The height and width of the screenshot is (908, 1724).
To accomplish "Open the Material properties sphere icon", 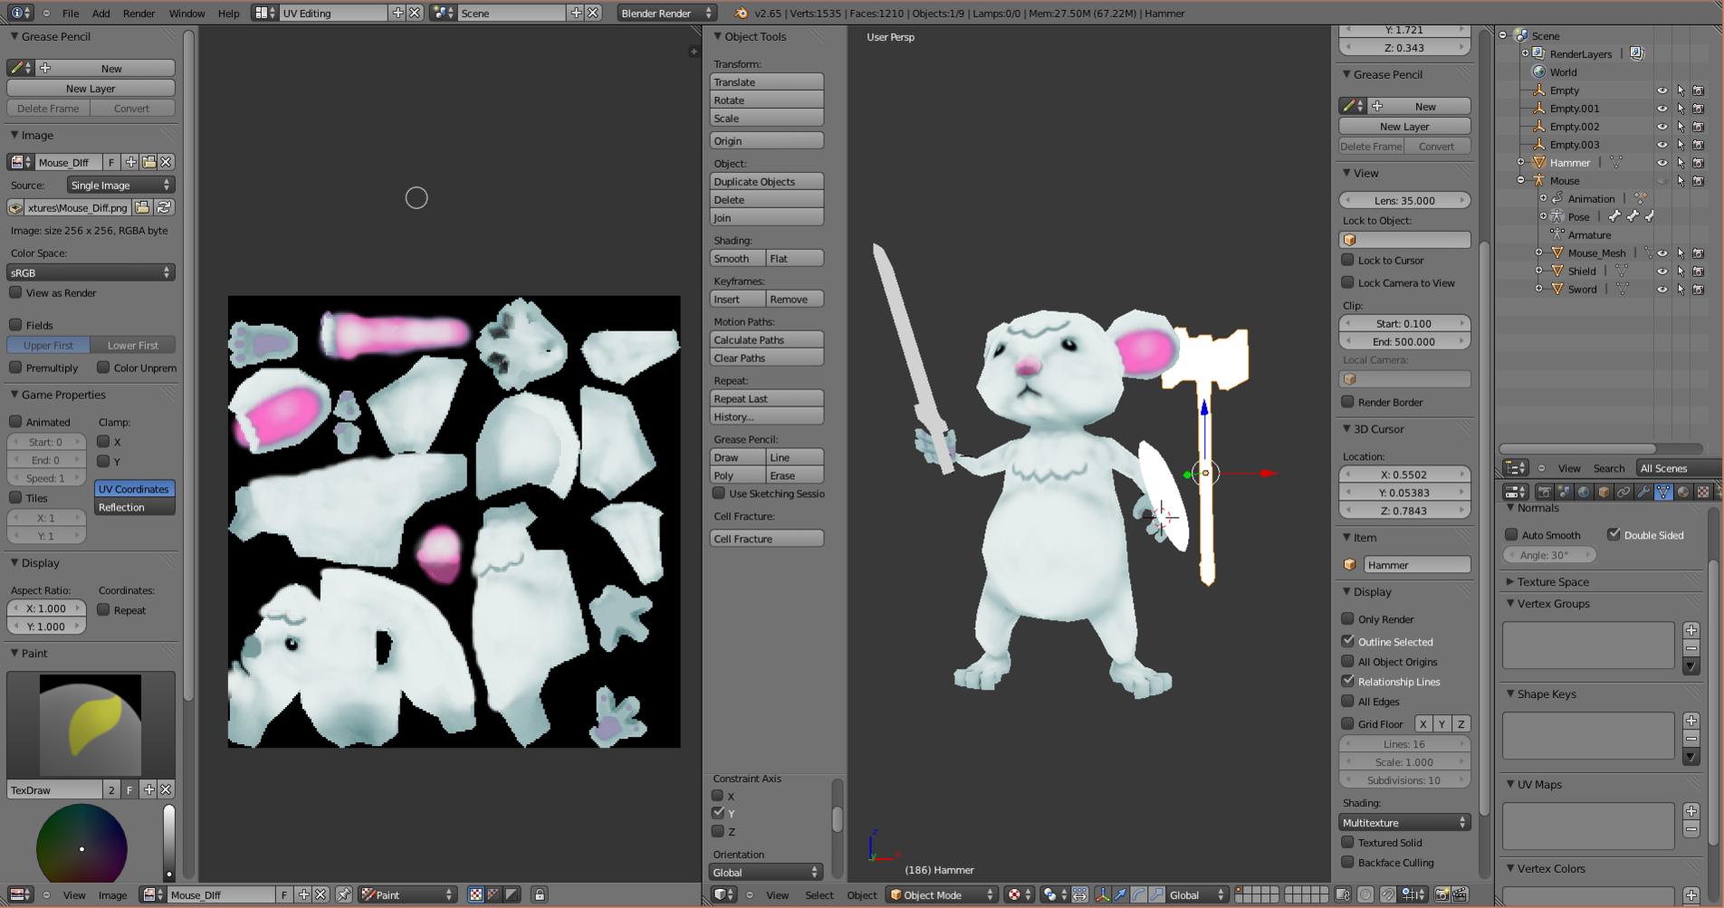I will (1685, 492).
